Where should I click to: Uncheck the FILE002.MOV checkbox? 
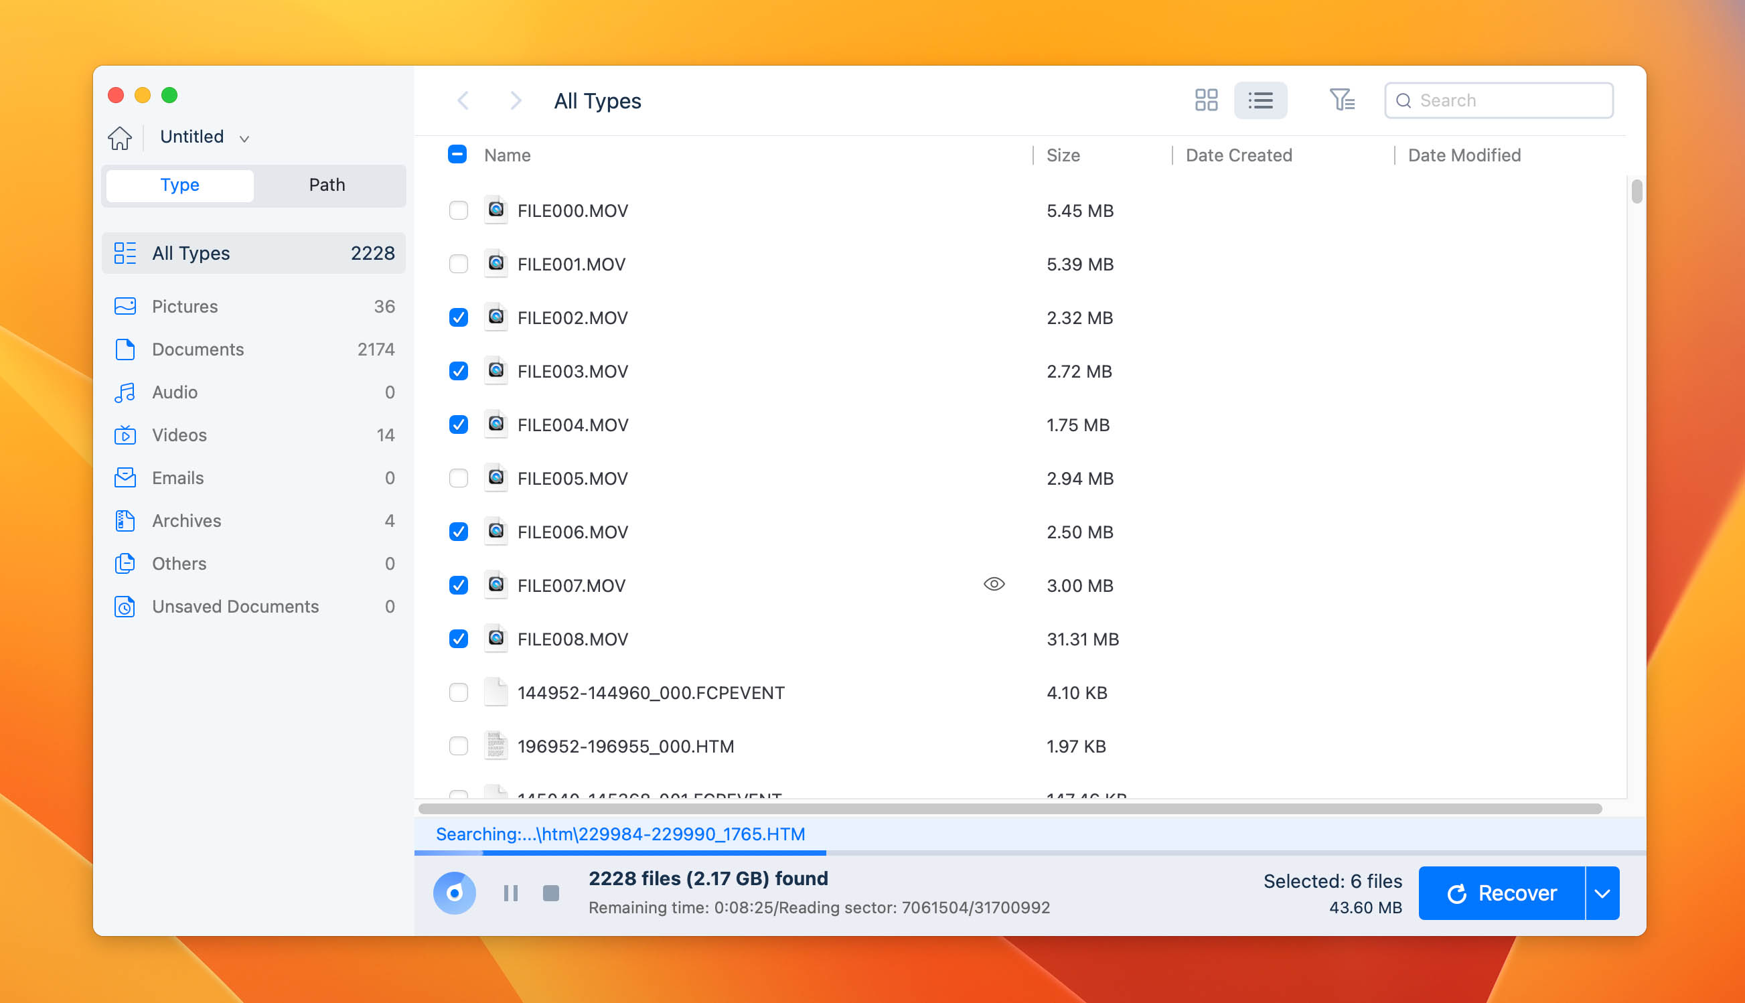458,317
